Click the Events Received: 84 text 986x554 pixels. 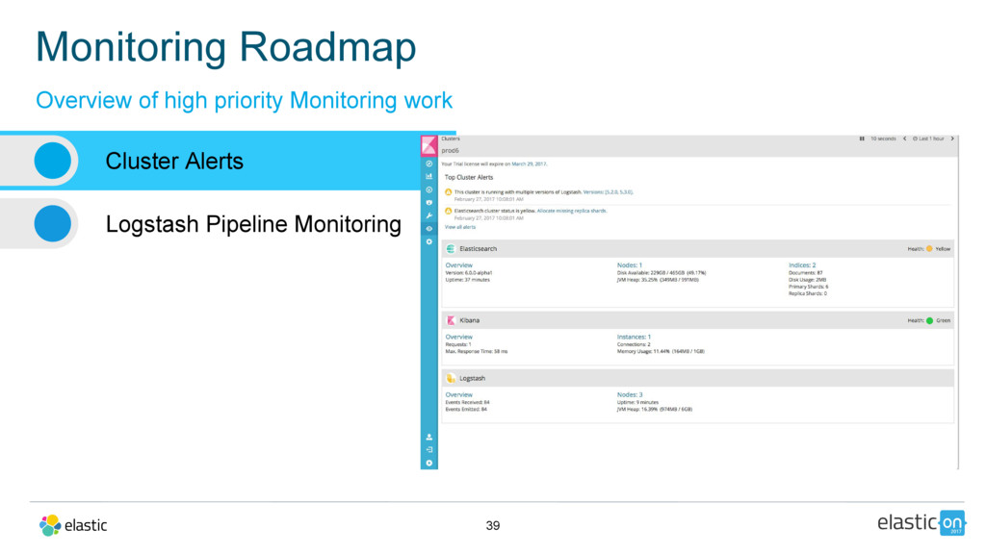point(467,402)
